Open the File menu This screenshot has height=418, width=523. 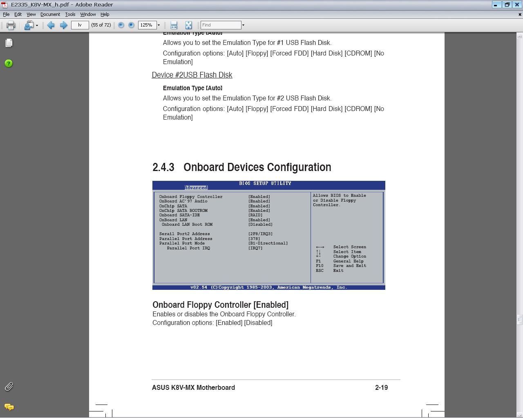coord(6,14)
